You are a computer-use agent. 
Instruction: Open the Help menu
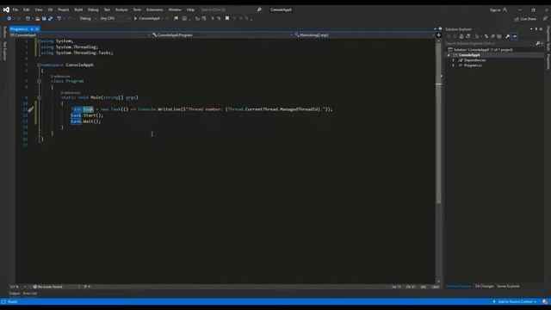click(x=190, y=9)
